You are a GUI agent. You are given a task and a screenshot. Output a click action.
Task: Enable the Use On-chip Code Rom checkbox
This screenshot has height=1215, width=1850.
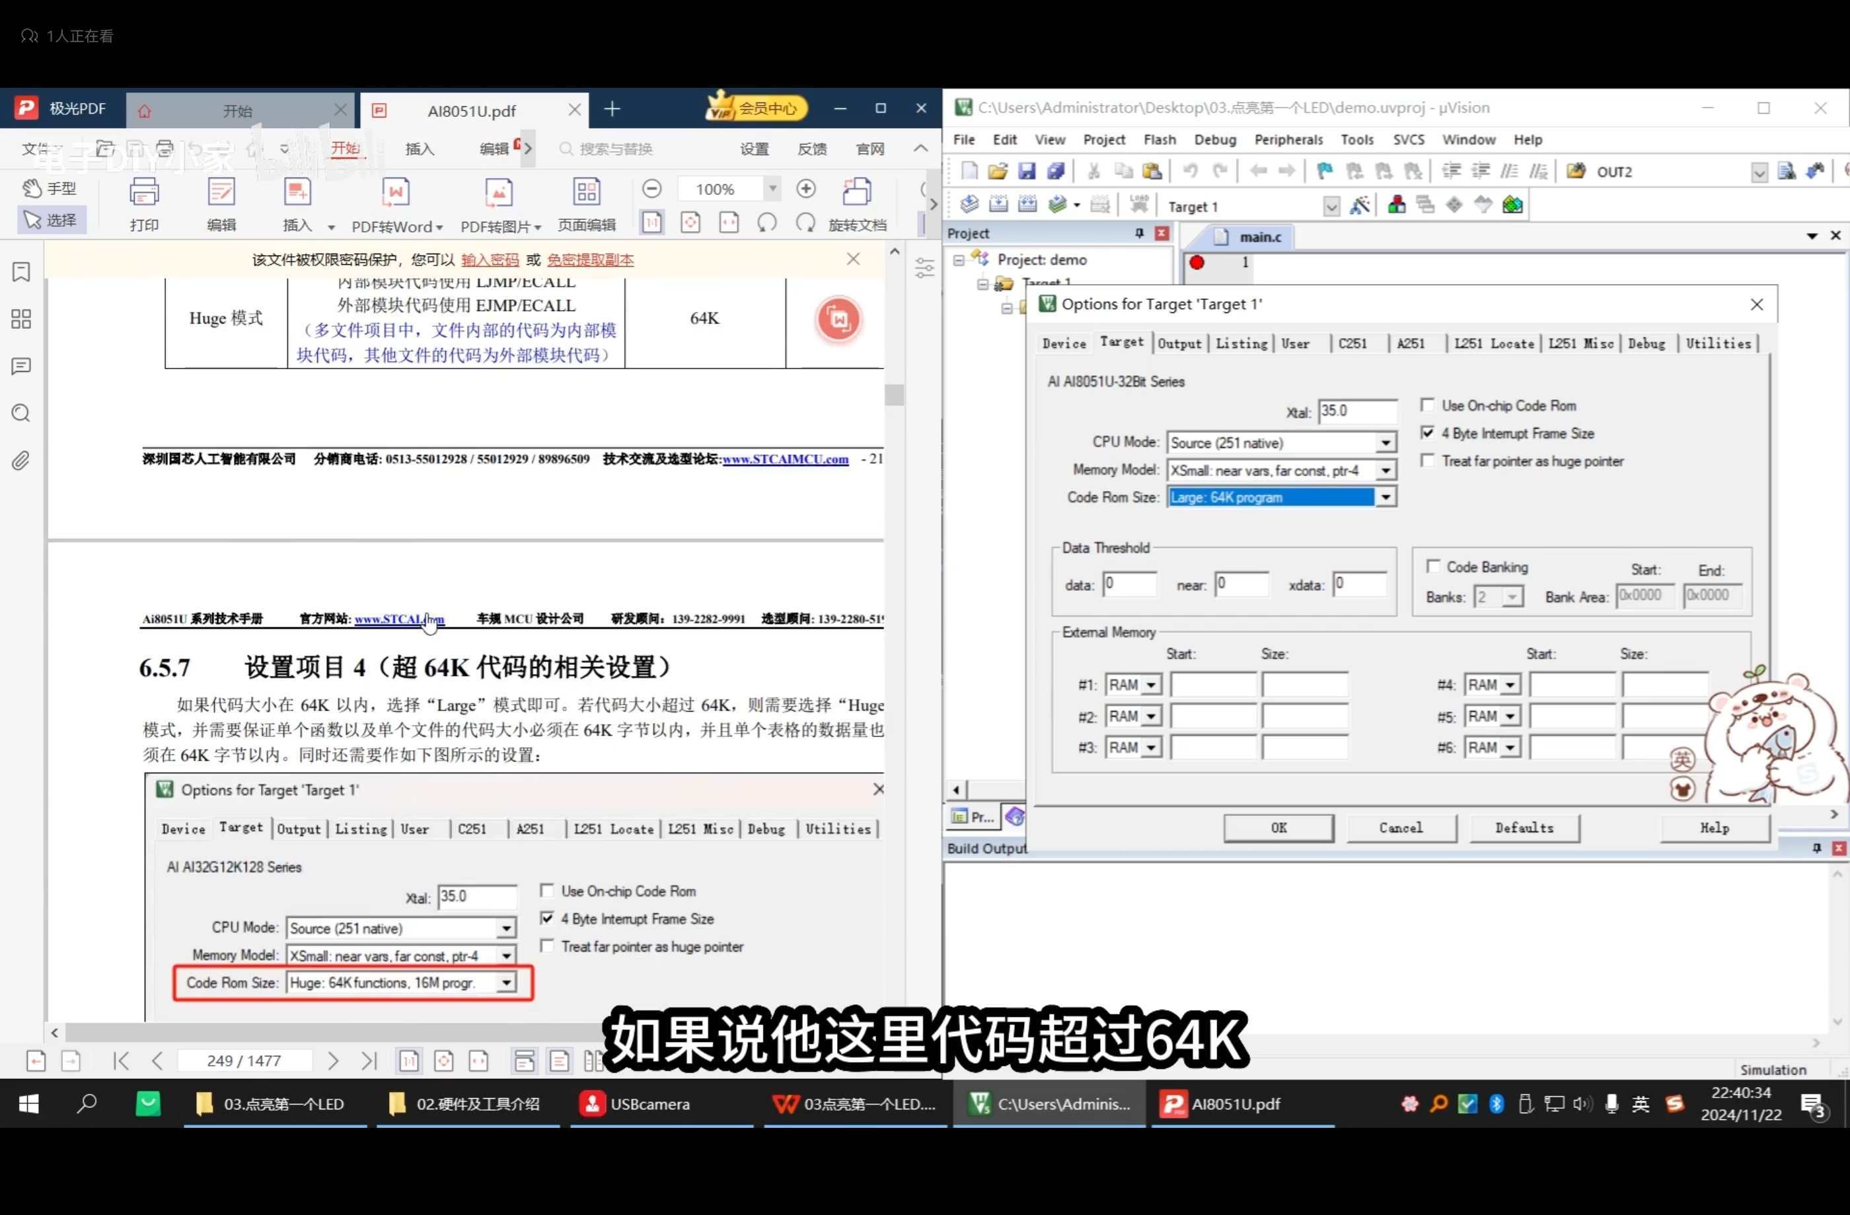pyautogui.click(x=1428, y=405)
